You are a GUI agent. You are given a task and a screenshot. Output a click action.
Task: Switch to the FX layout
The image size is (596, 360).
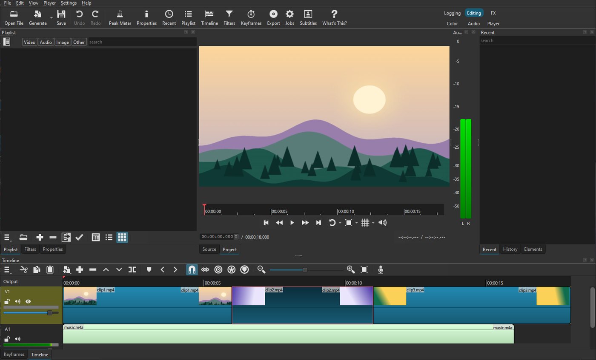493,13
